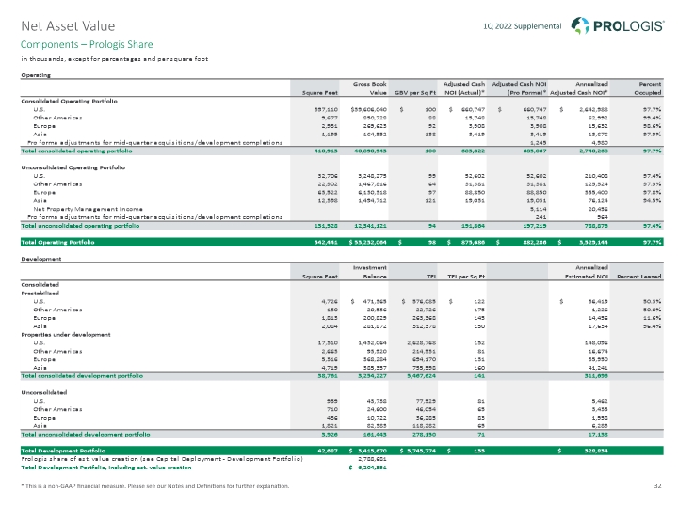Image resolution: width=678 pixels, height=508 pixels.
Task: Select the 'TEI' column header
Action: 431,277
